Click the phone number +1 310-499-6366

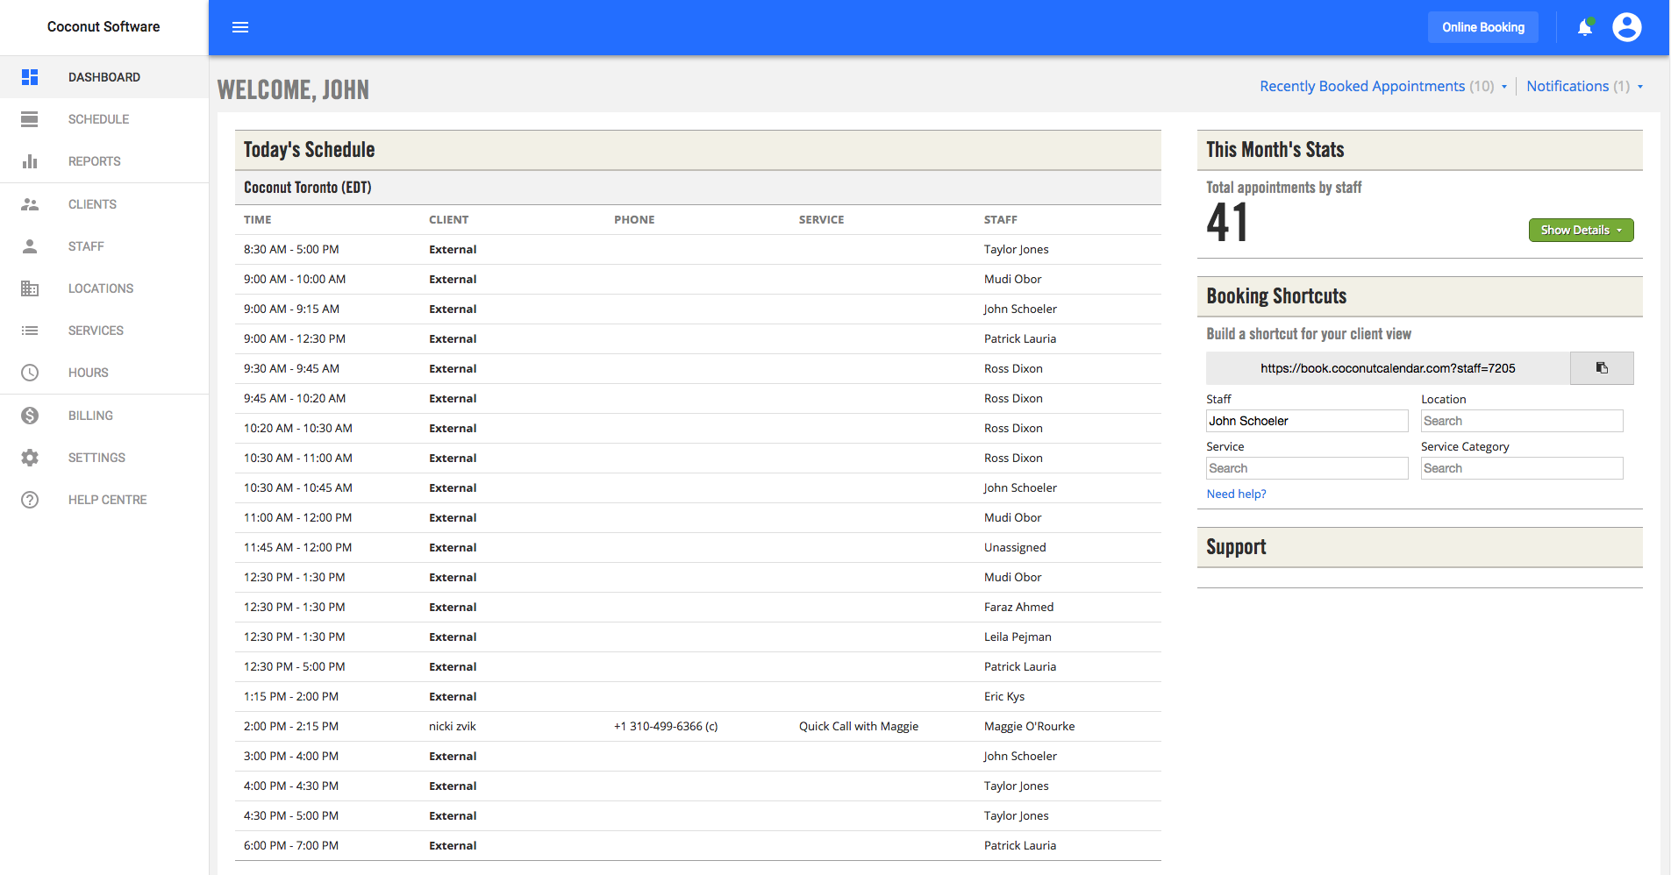[x=666, y=726]
